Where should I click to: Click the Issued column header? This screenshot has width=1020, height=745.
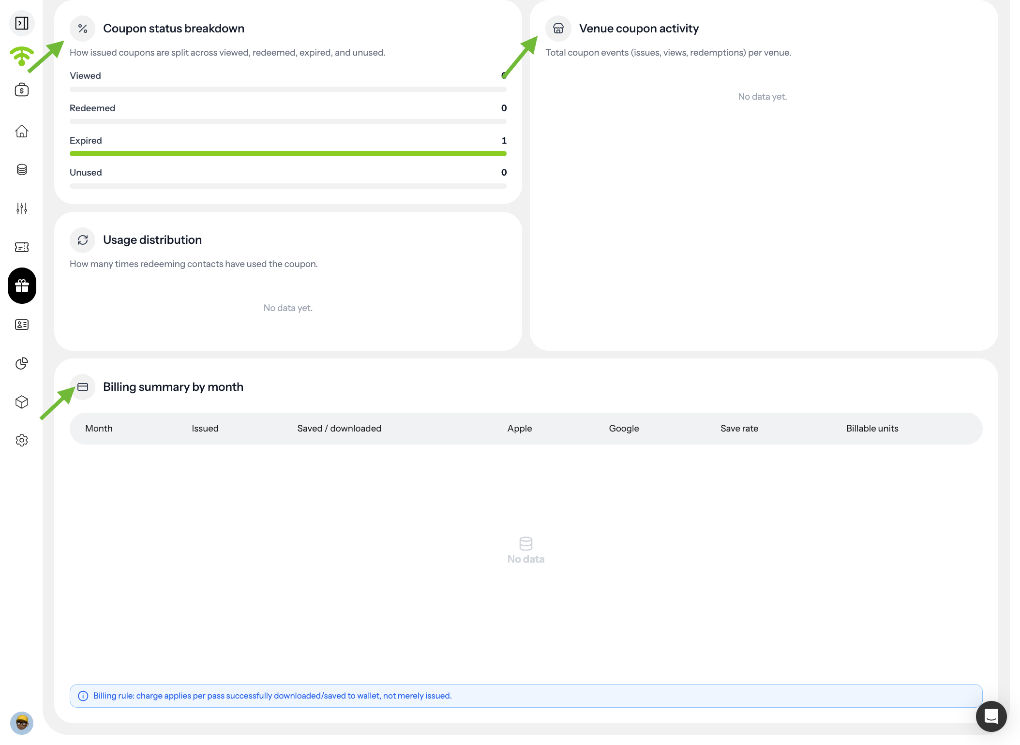[x=205, y=428]
